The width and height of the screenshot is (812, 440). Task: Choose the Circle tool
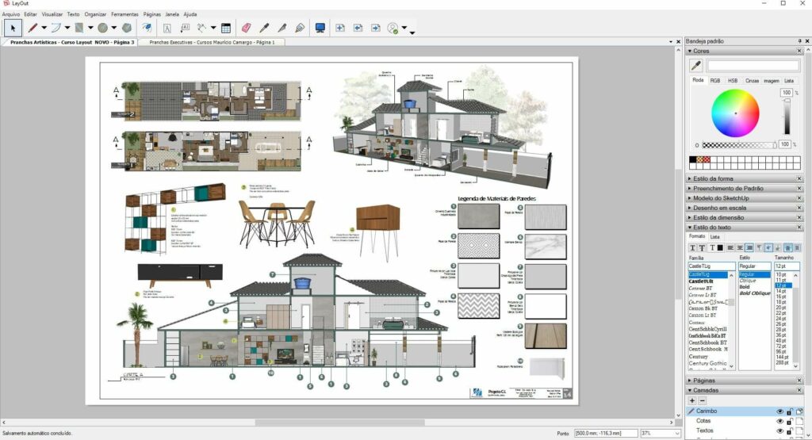click(x=102, y=28)
